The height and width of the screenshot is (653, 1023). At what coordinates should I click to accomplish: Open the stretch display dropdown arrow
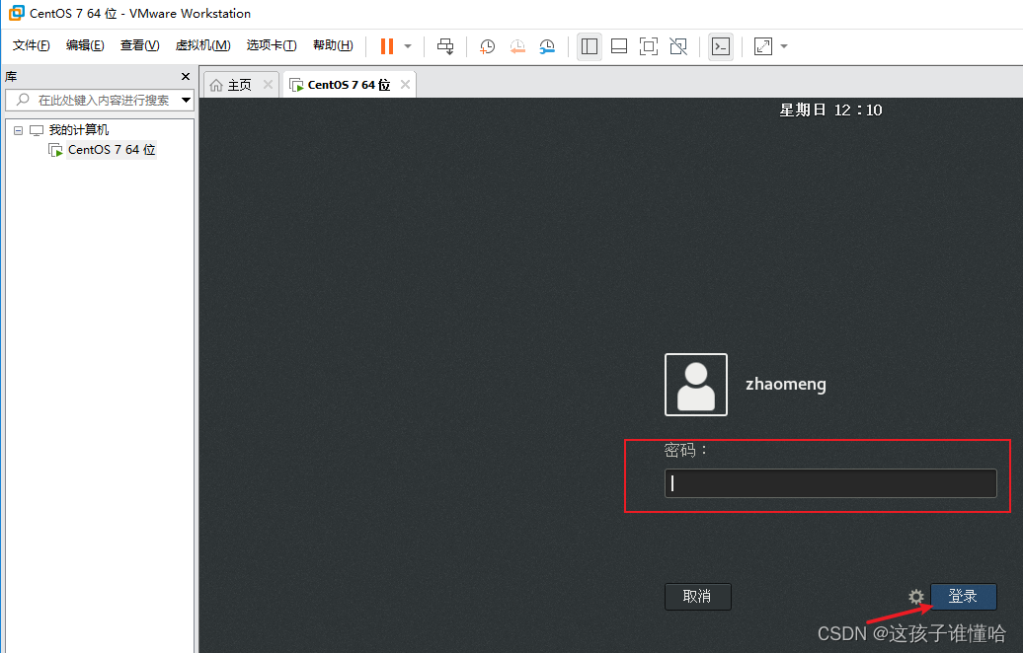click(784, 46)
